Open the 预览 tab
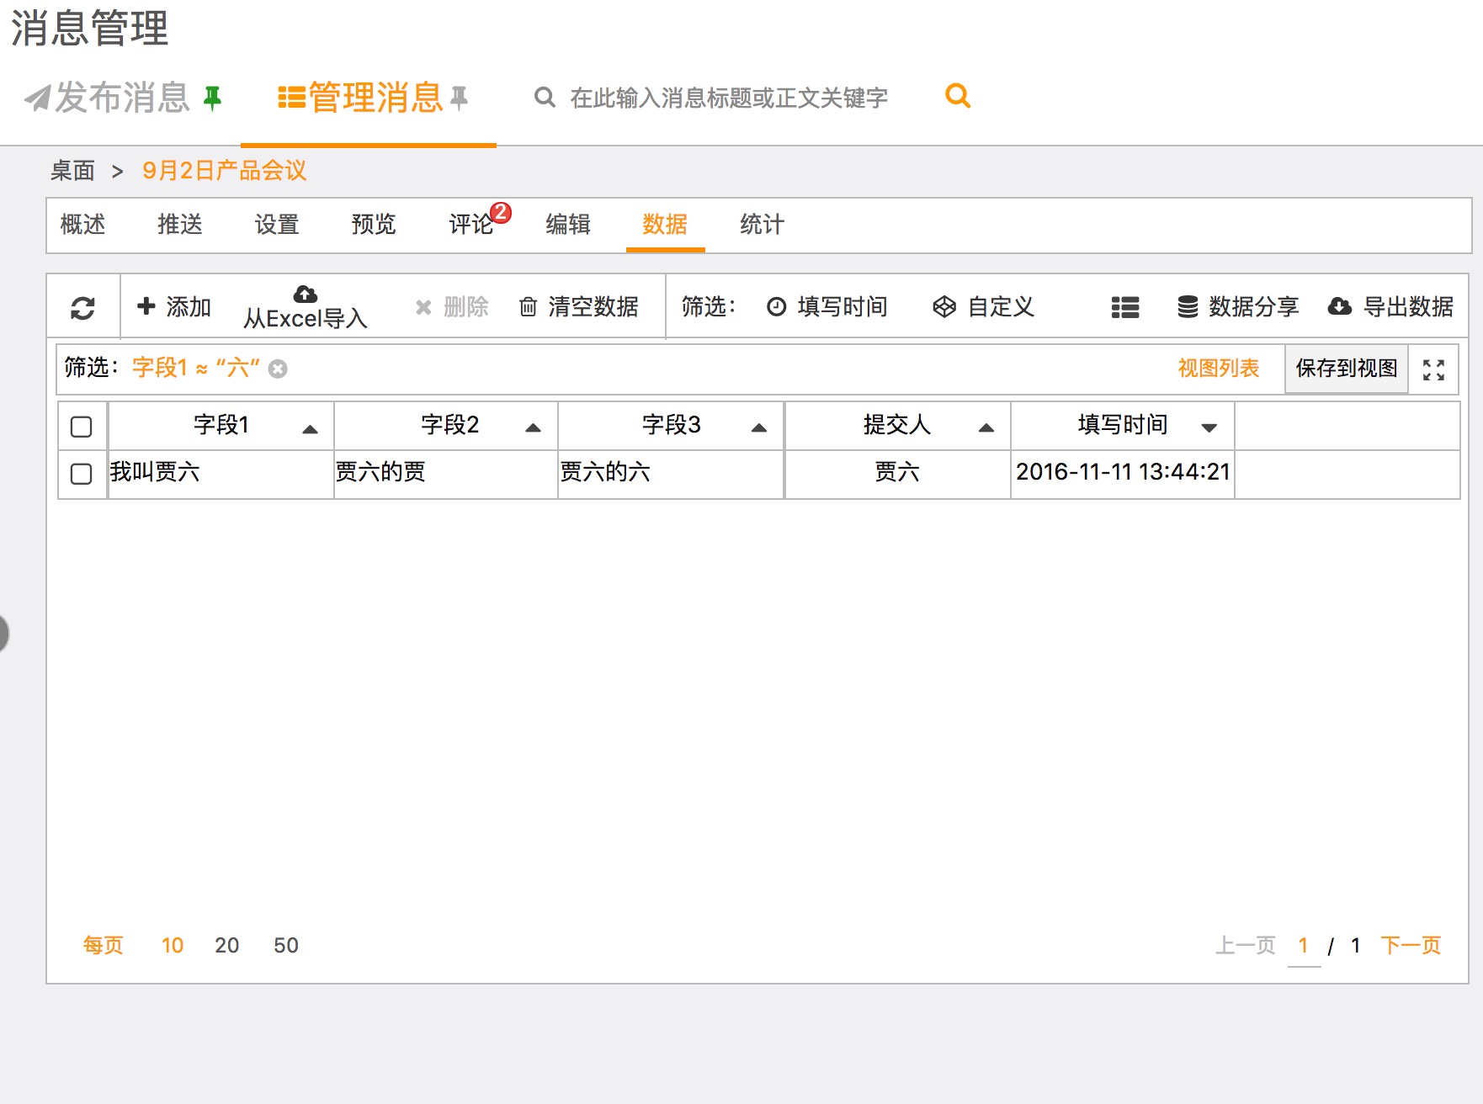Viewport: 1483px width, 1104px height. pos(374,225)
